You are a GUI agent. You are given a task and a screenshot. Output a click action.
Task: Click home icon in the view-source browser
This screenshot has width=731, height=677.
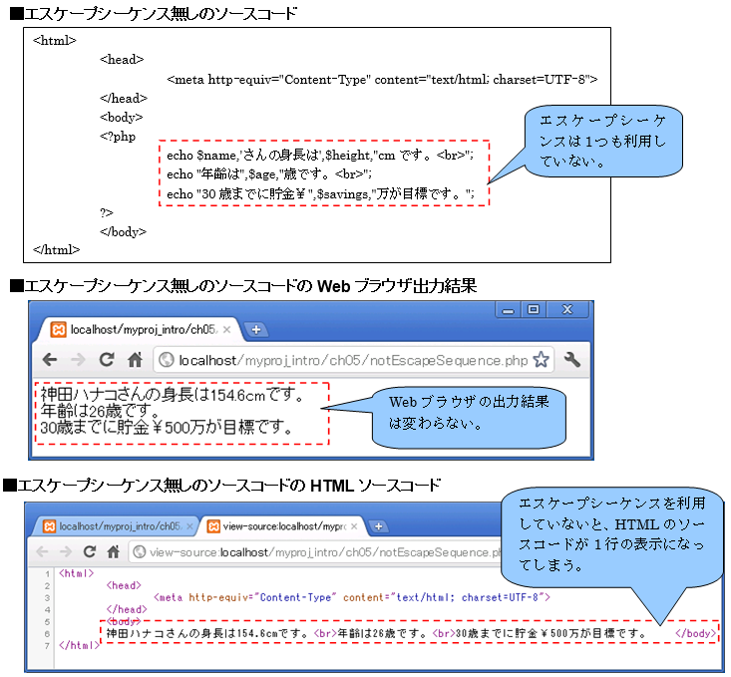click(x=113, y=551)
